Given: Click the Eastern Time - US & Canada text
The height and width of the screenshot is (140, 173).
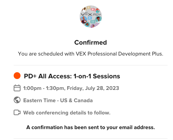Looking at the screenshot, I should 58,100.
